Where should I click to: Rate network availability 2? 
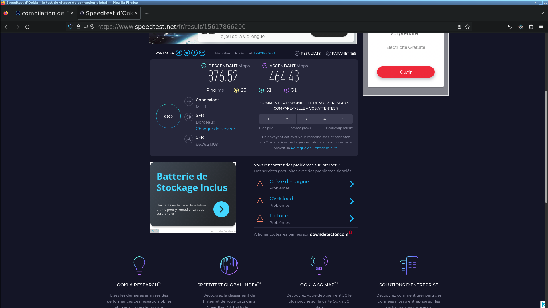coord(287,119)
